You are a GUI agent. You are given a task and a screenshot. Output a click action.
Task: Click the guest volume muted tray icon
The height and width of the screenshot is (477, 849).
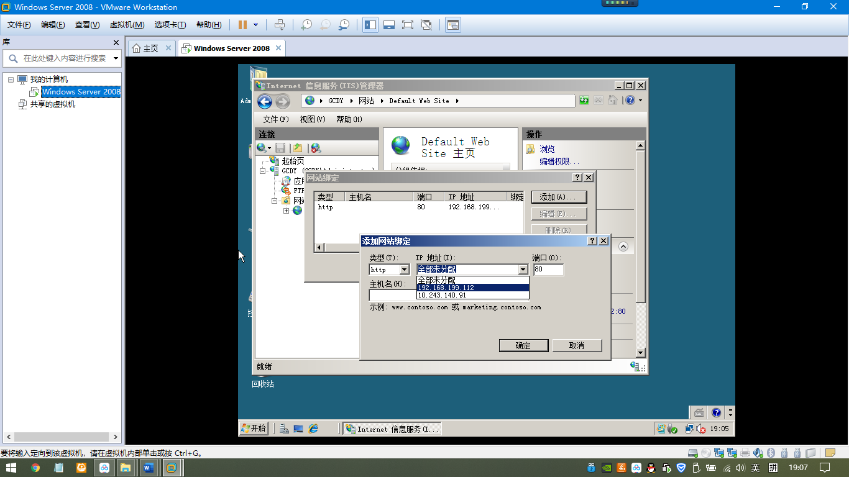(700, 429)
